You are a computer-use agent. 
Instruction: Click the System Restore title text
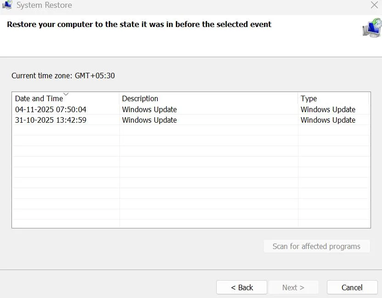point(44,5)
